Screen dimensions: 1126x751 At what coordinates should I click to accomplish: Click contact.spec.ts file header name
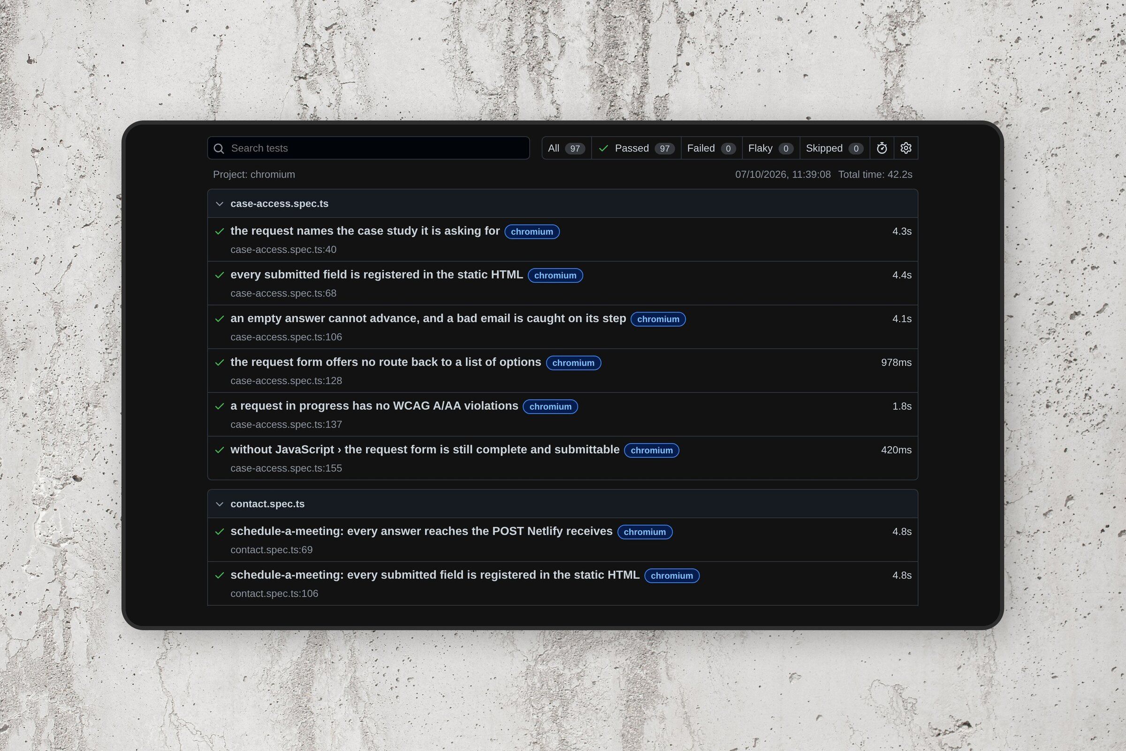tap(267, 504)
